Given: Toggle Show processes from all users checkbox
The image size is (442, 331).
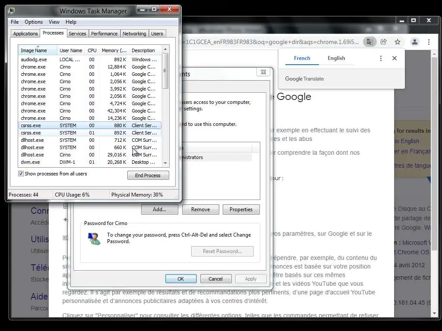Looking at the screenshot, I should coord(21,174).
